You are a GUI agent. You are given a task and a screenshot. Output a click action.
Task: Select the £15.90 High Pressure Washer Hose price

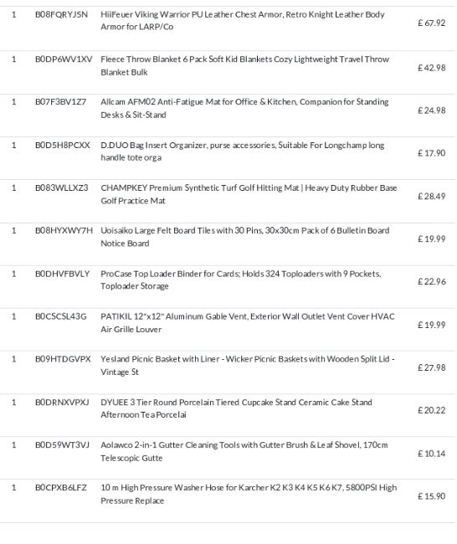click(x=431, y=496)
